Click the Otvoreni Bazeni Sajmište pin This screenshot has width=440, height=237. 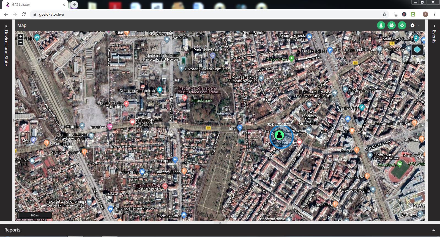coord(181,68)
